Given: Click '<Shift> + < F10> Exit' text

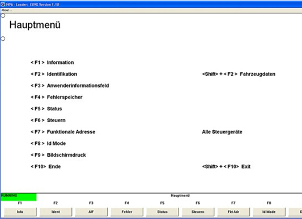Looking at the screenshot, I should click(x=226, y=166).
